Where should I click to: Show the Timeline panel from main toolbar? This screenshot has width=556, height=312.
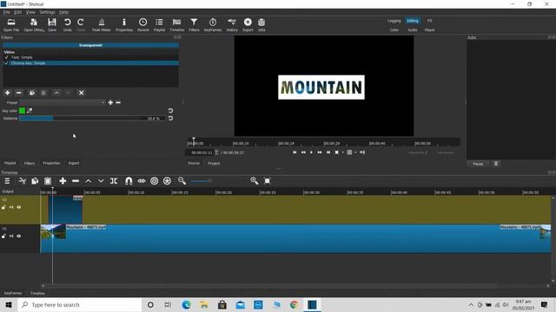[176, 25]
